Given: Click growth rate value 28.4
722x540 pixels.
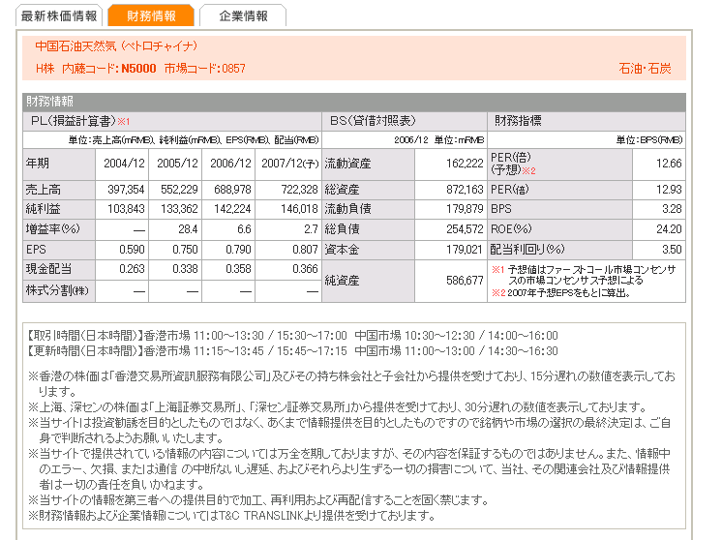Looking at the screenshot, I should [x=188, y=229].
